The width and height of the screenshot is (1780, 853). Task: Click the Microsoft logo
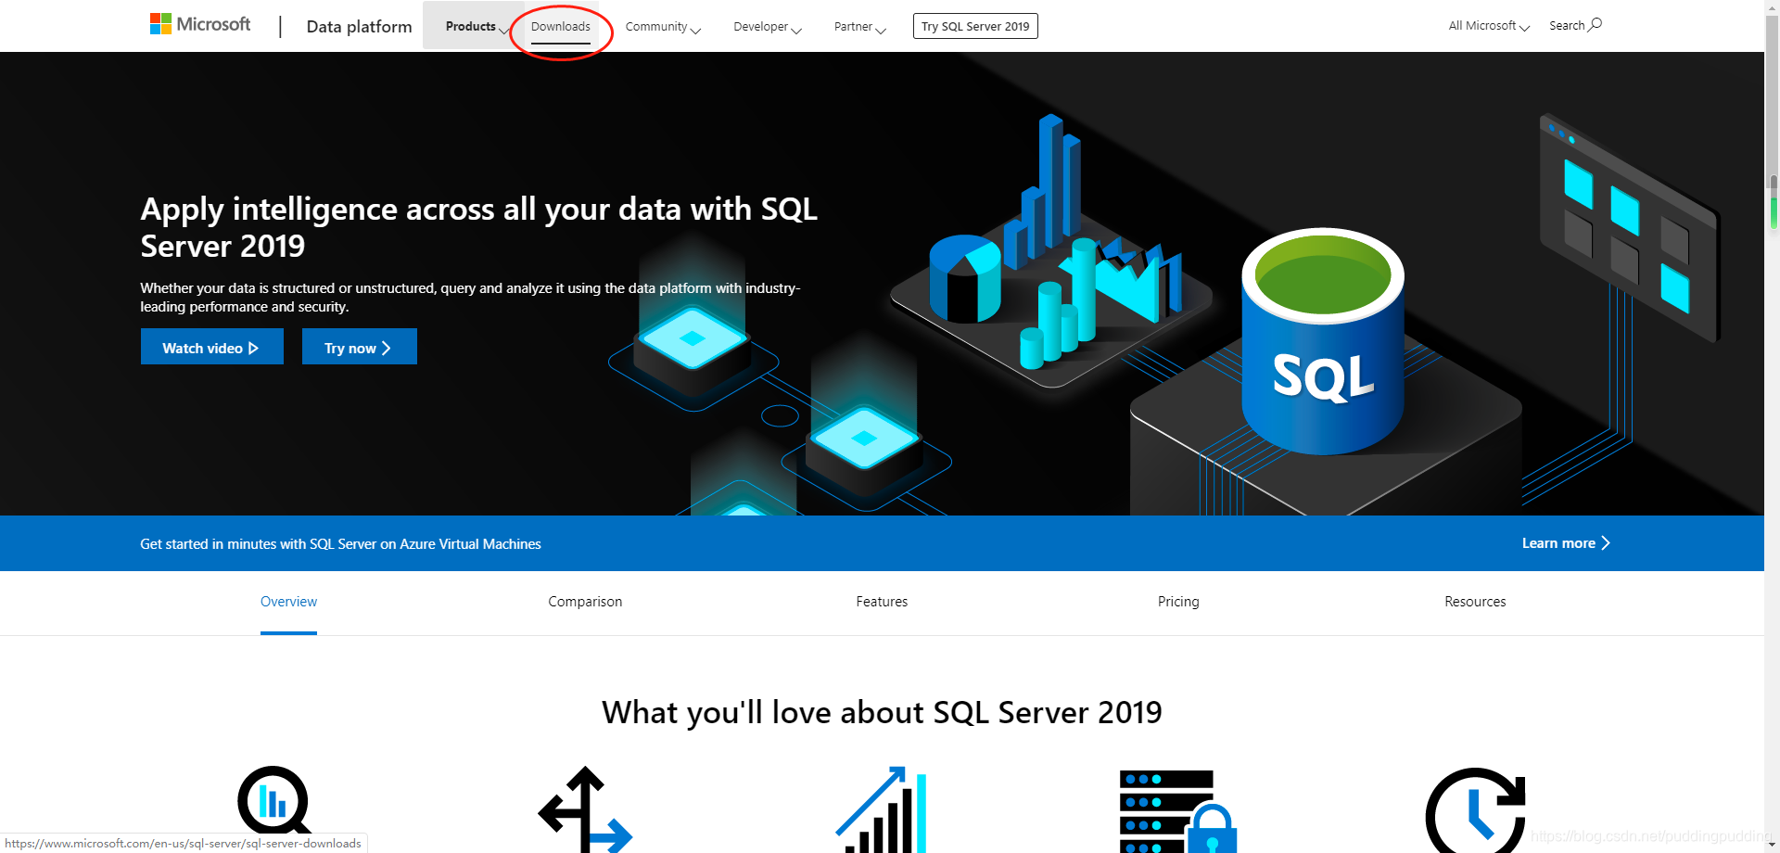[x=200, y=24]
